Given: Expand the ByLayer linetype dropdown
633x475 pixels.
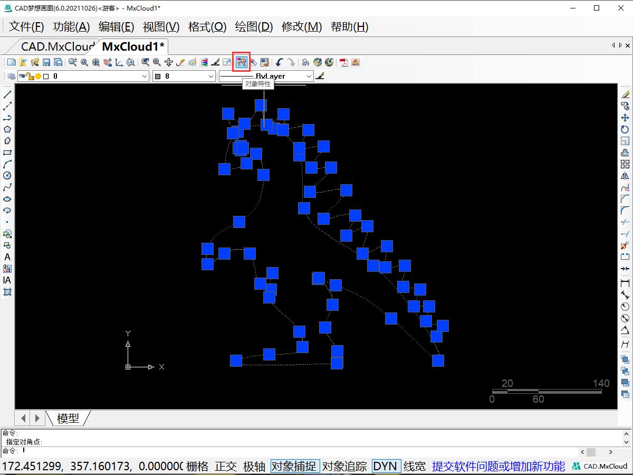Looking at the screenshot, I should [309, 77].
